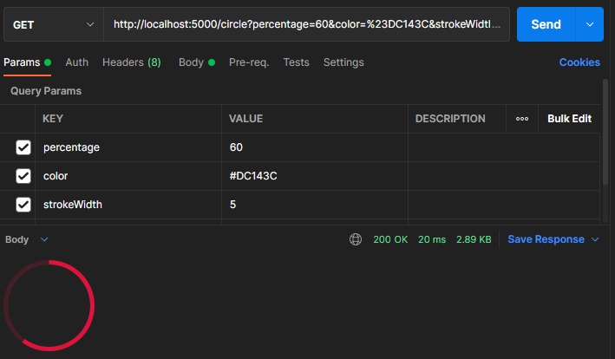Click the params table vertical scrollbar

(605, 134)
